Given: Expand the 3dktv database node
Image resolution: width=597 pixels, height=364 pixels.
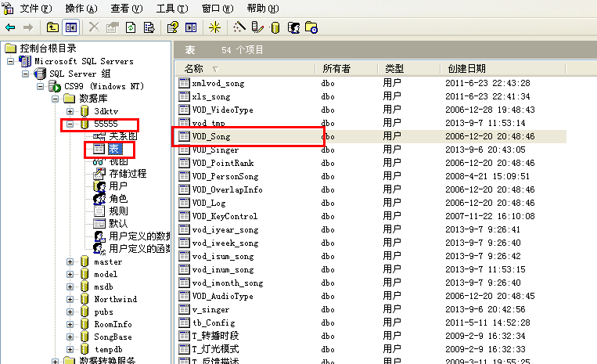Looking at the screenshot, I should click(x=70, y=111).
